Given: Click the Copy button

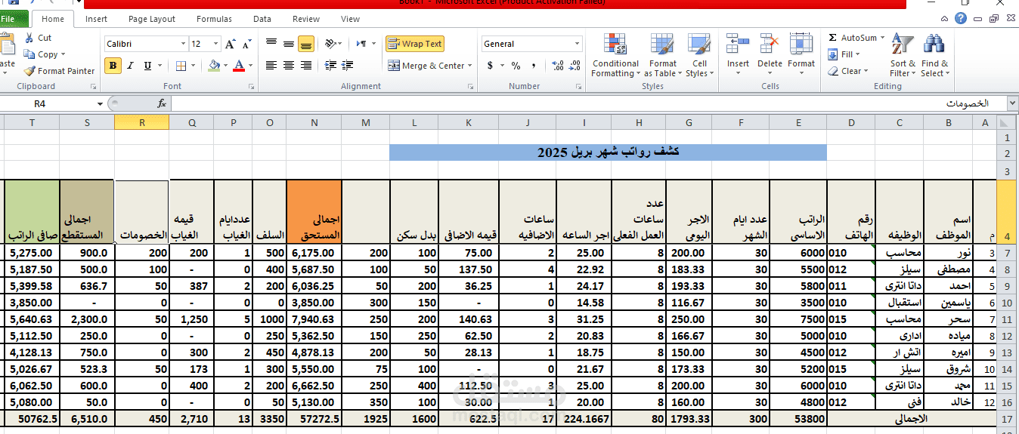Looking at the screenshot, I should [44, 54].
